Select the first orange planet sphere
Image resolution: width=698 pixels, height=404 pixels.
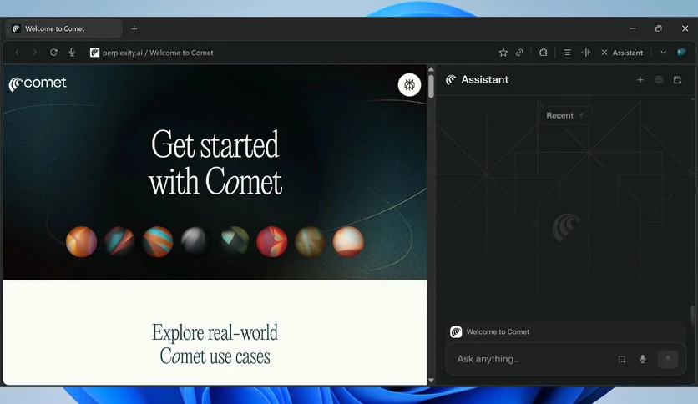82,241
